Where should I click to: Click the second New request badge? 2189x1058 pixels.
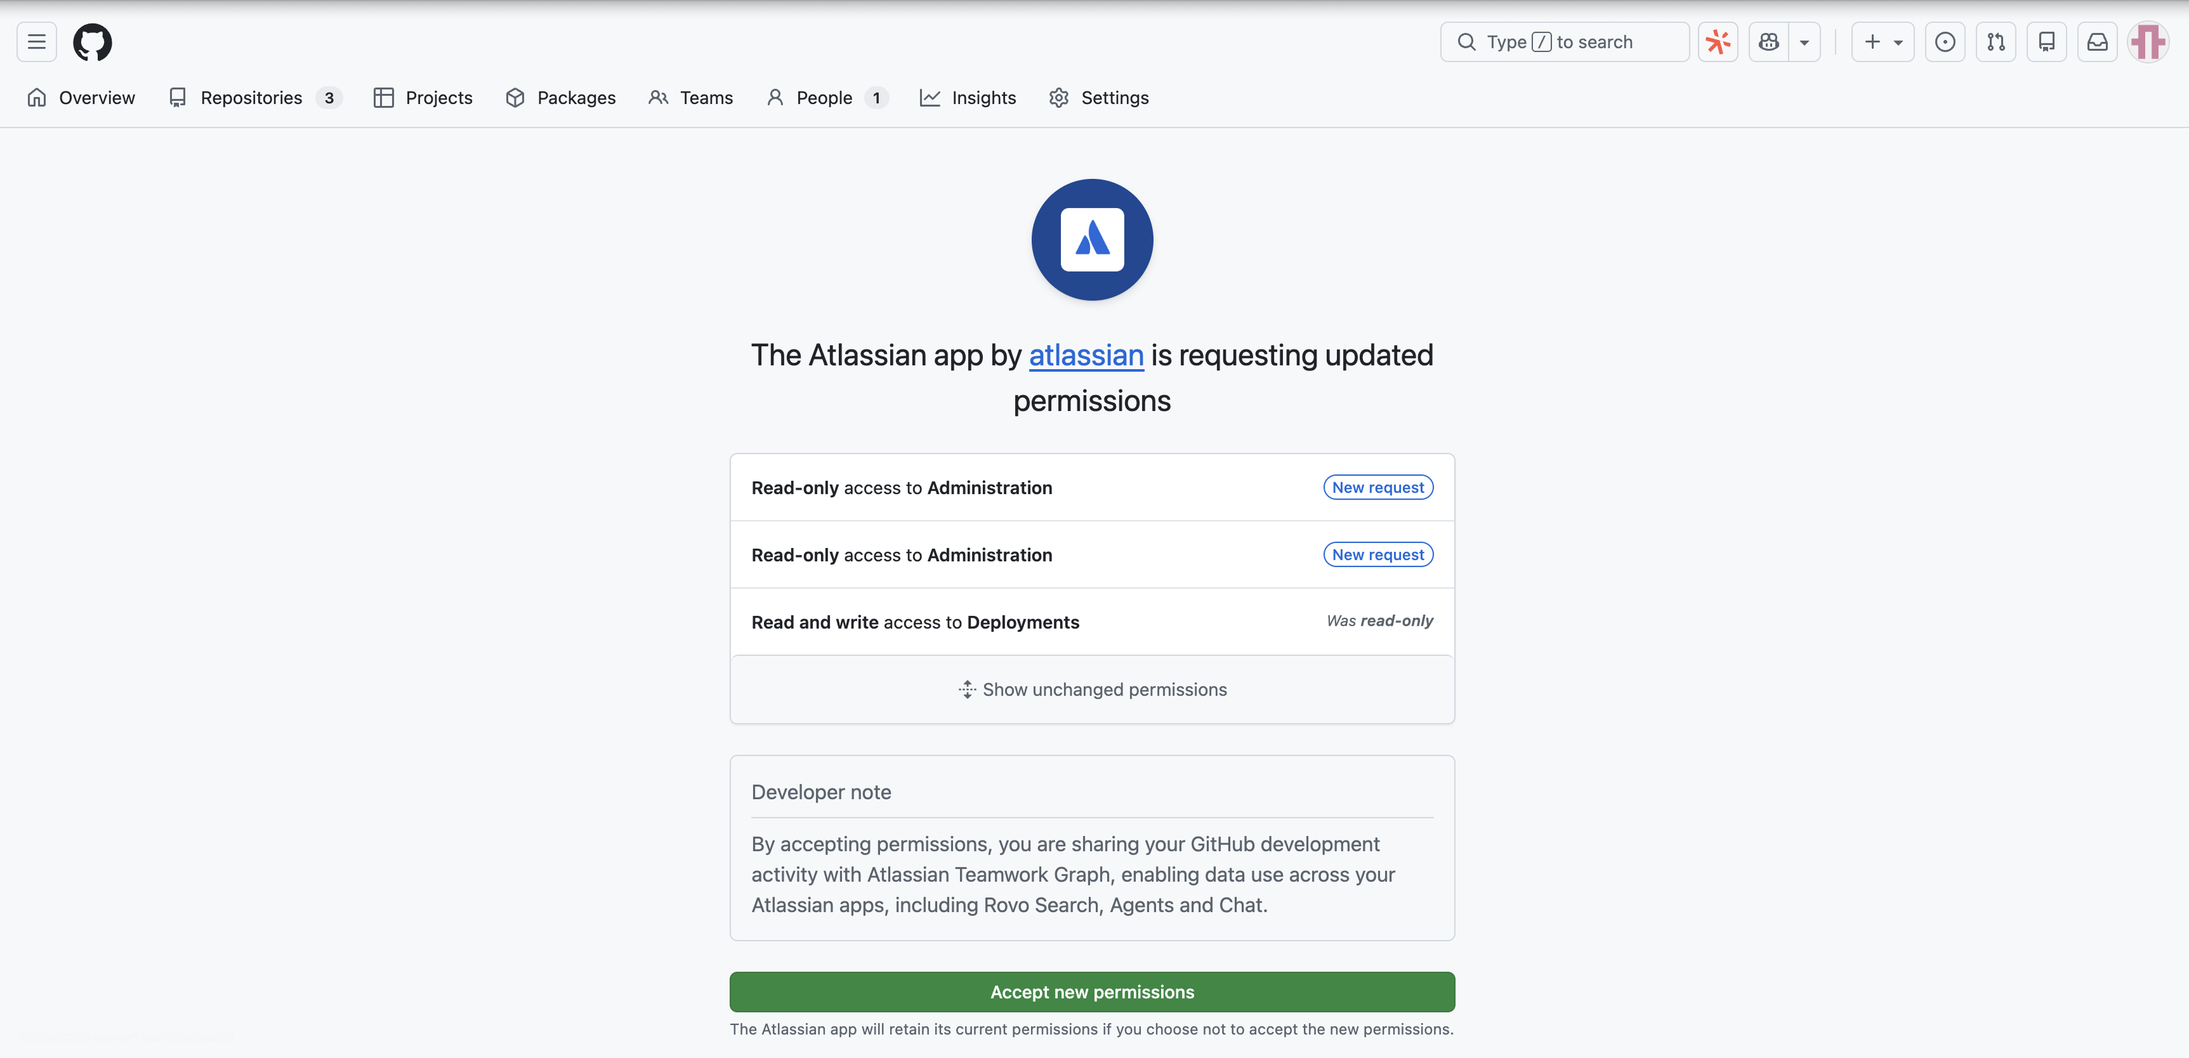pos(1377,554)
